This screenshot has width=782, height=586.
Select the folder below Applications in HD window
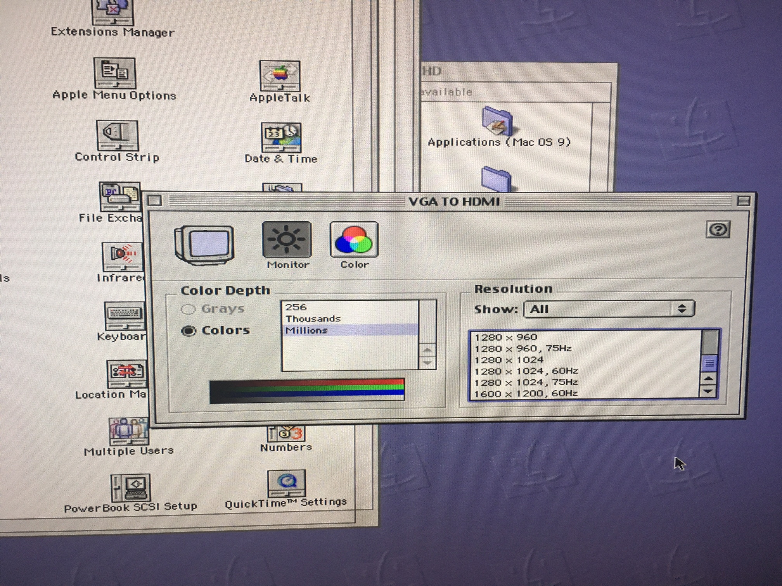pyautogui.click(x=497, y=179)
